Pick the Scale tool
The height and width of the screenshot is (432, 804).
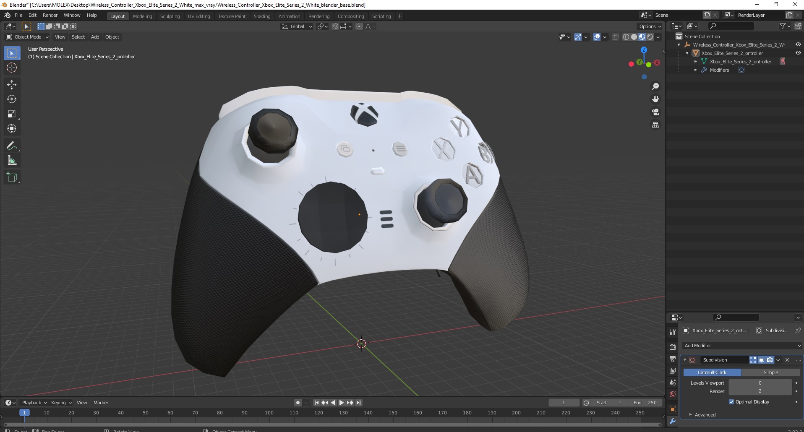12,114
